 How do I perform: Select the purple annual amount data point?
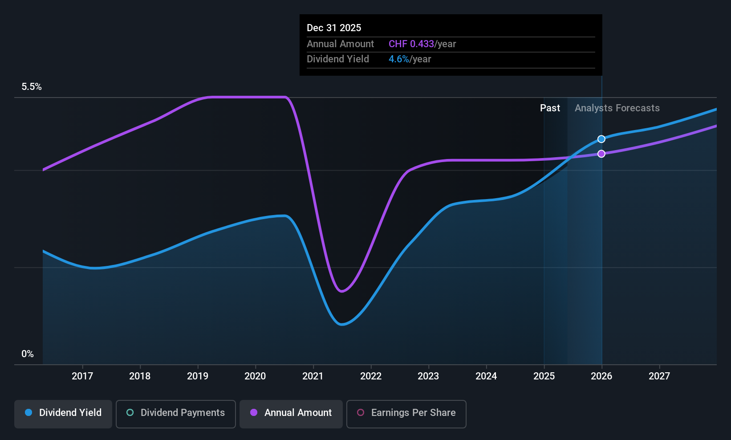(x=601, y=154)
